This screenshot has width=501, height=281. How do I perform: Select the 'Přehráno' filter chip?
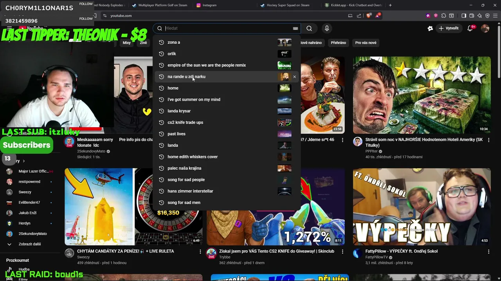(x=339, y=43)
